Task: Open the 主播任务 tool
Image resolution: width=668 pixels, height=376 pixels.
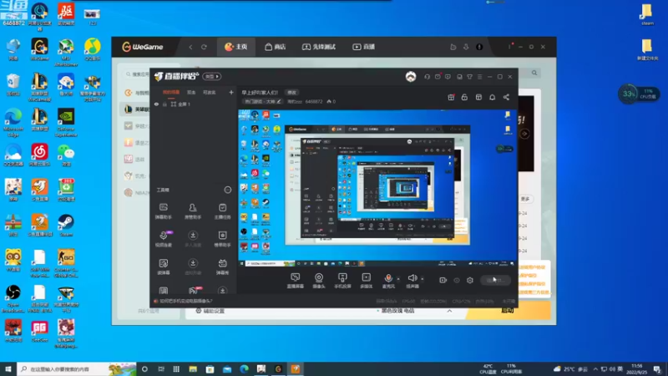Action: click(222, 211)
